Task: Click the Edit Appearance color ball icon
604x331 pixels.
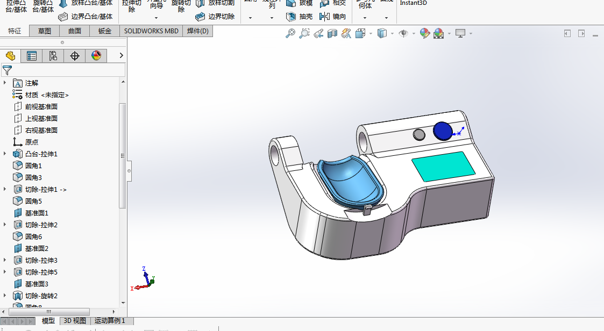Action: [425, 33]
